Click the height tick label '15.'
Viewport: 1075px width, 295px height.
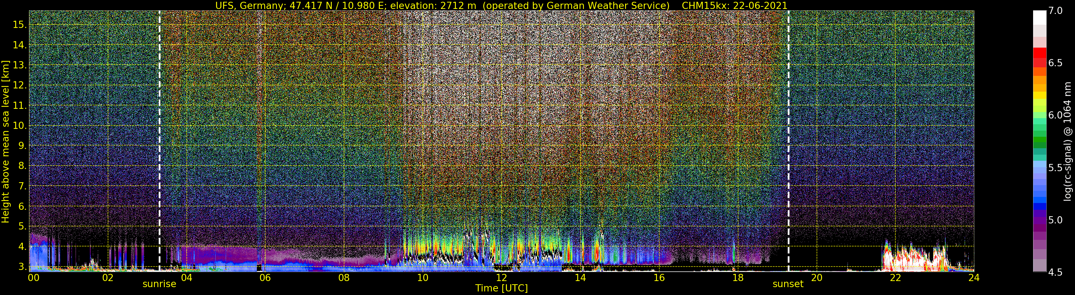(20, 25)
